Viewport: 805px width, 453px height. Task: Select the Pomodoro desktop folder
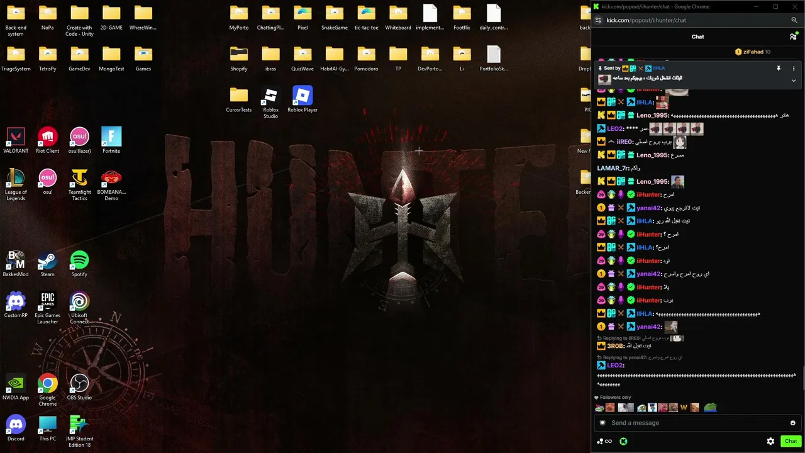point(366,59)
